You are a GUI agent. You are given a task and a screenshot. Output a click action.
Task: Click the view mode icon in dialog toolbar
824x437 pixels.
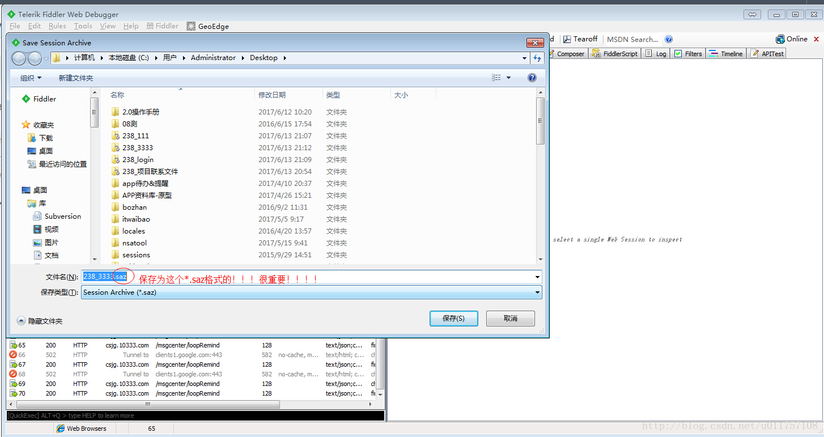tap(496, 78)
